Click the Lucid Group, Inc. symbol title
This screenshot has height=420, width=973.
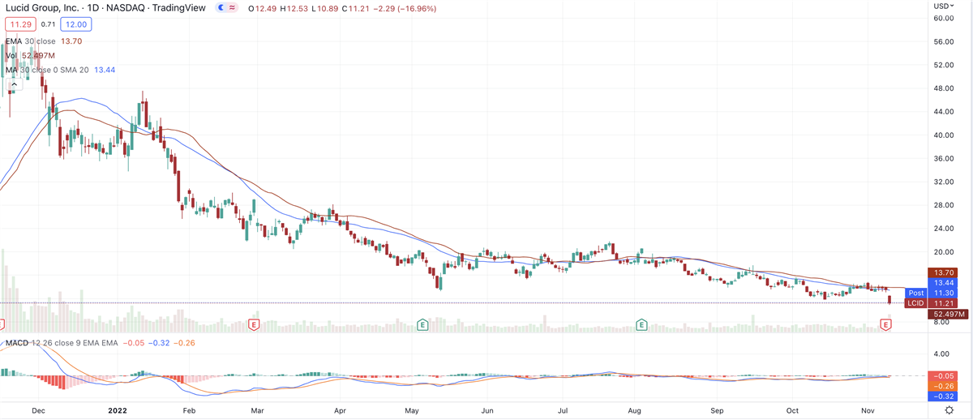pos(41,8)
